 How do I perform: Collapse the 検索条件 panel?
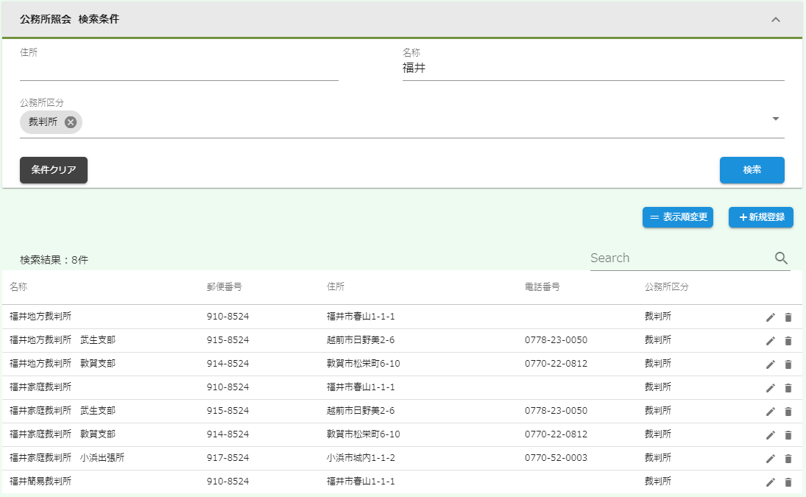pyautogui.click(x=775, y=20)
